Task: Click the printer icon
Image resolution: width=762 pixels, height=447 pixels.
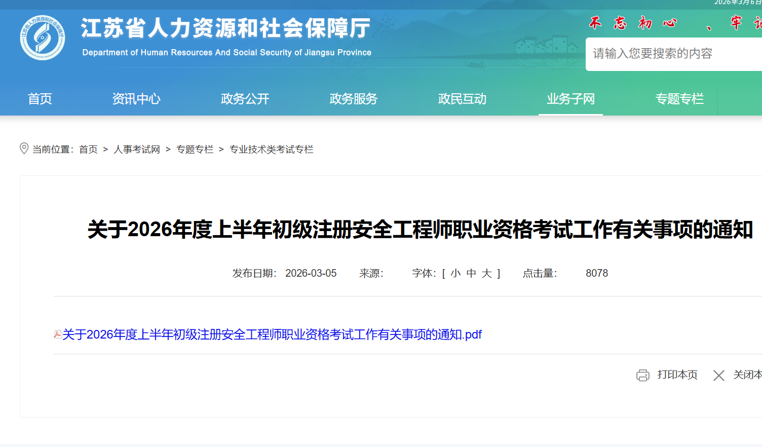Action: coord(642,375)
